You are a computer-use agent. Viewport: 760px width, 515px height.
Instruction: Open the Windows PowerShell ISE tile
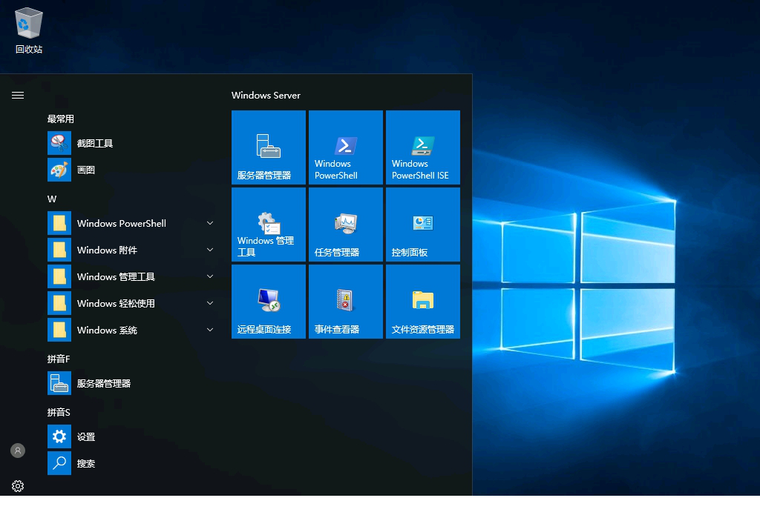[x=422, y=147]
